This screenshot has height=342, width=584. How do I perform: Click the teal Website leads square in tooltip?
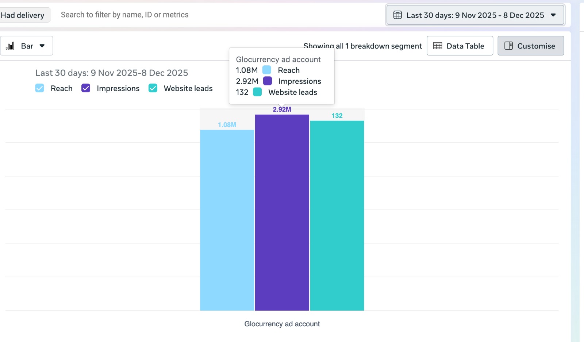pyautogui.click(x=257, y=92)
